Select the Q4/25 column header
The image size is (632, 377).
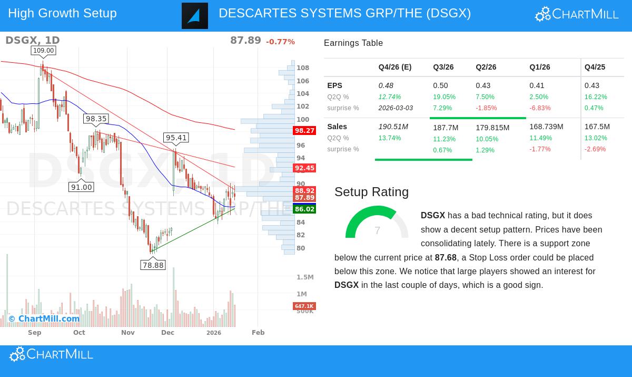click(595, 67)
